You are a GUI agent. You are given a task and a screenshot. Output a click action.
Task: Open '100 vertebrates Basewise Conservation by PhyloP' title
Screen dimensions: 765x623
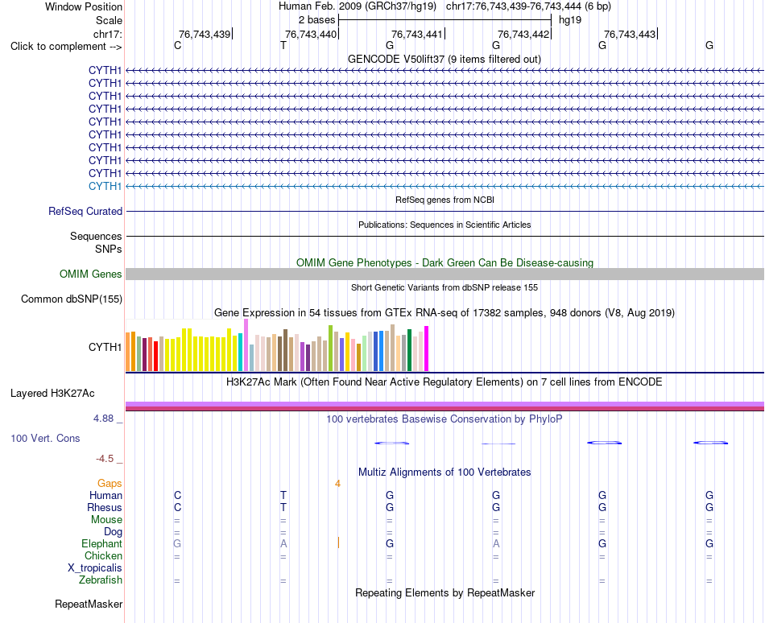click(444, 419)
